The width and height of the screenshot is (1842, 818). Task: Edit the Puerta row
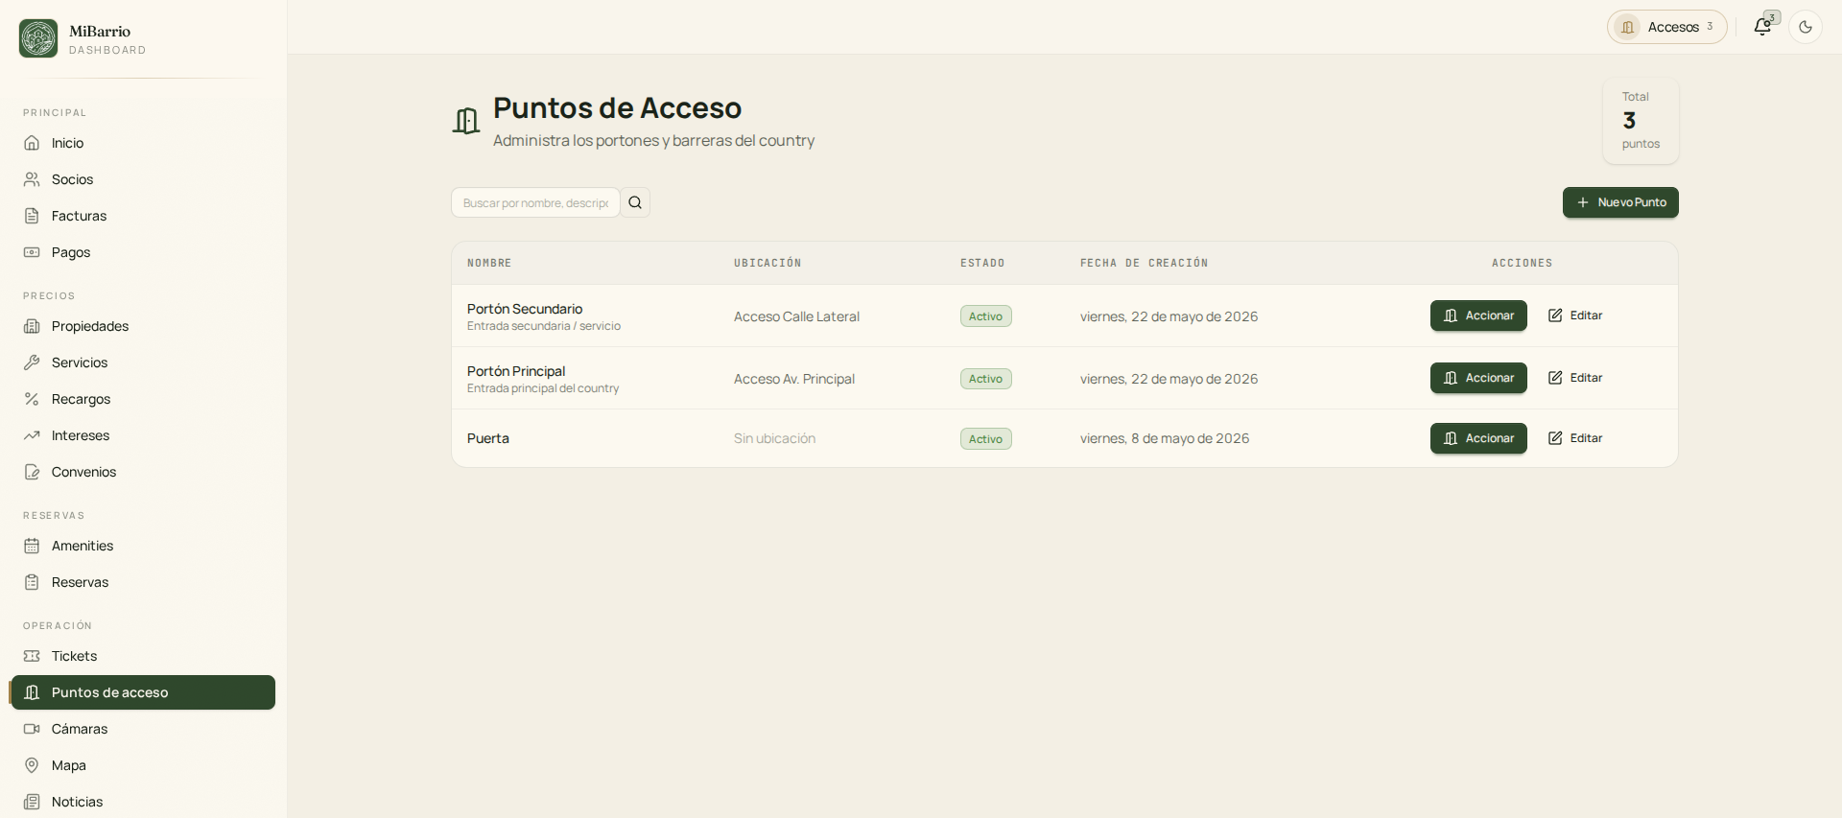coord(1575,438)
